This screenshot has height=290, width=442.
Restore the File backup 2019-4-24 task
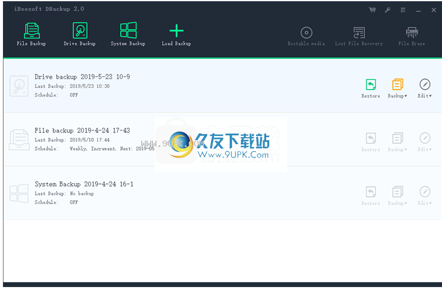tap(370, 142)
